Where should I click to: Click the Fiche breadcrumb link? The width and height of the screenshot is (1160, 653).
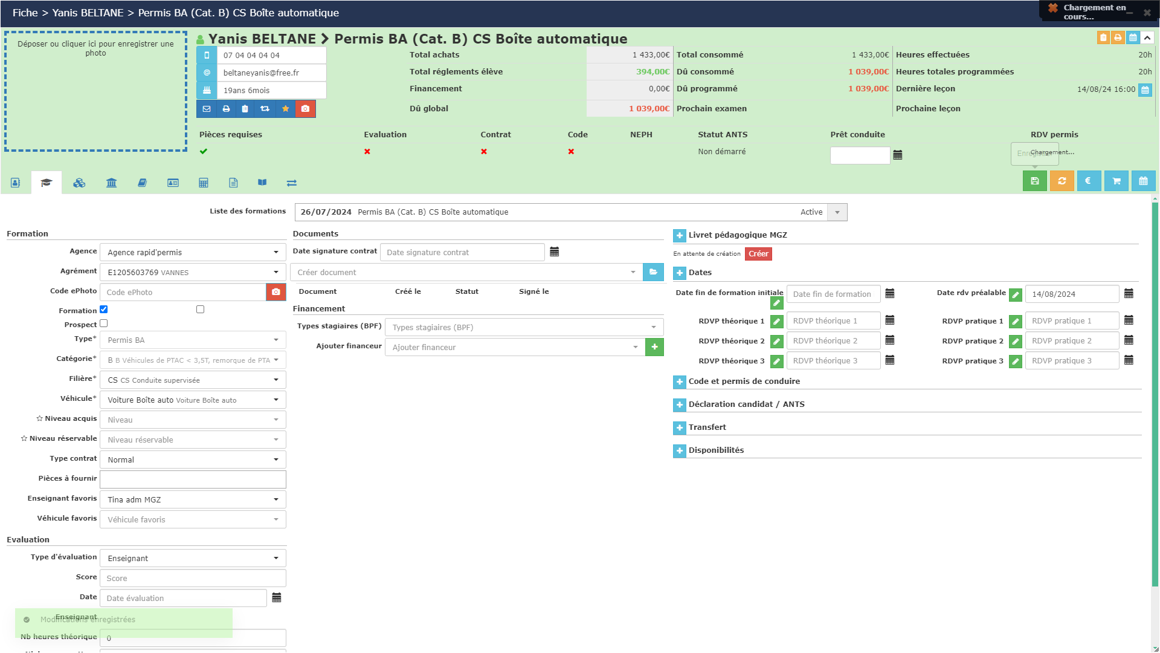[x=25, y=13]
